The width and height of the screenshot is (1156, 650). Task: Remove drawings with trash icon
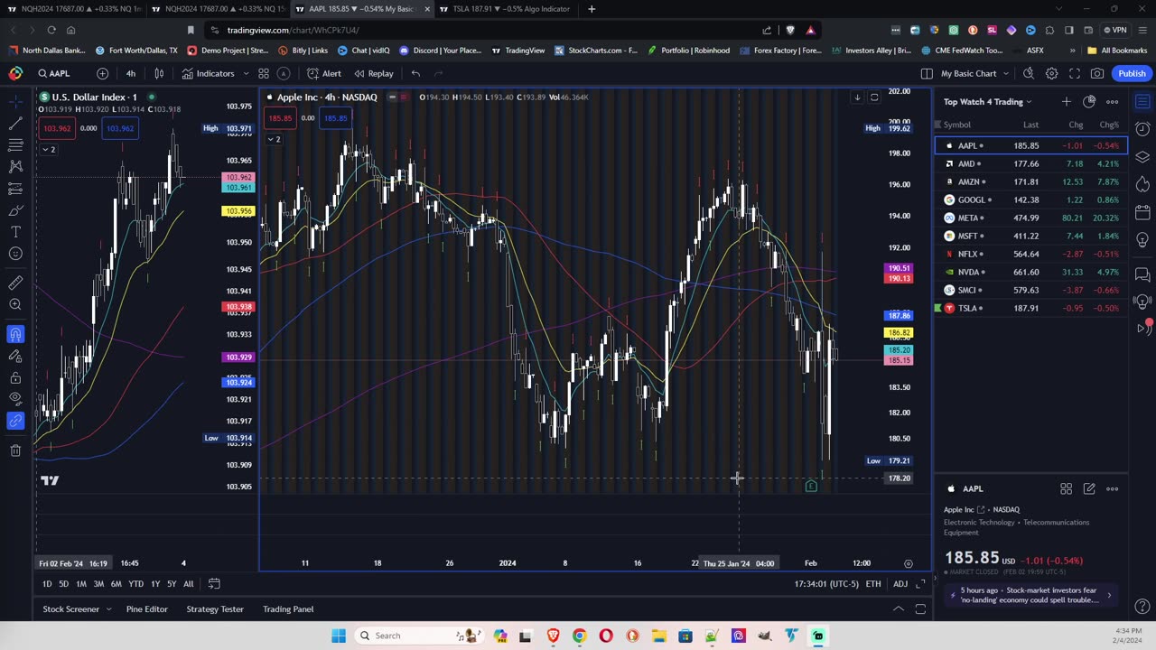click(15, 450)
